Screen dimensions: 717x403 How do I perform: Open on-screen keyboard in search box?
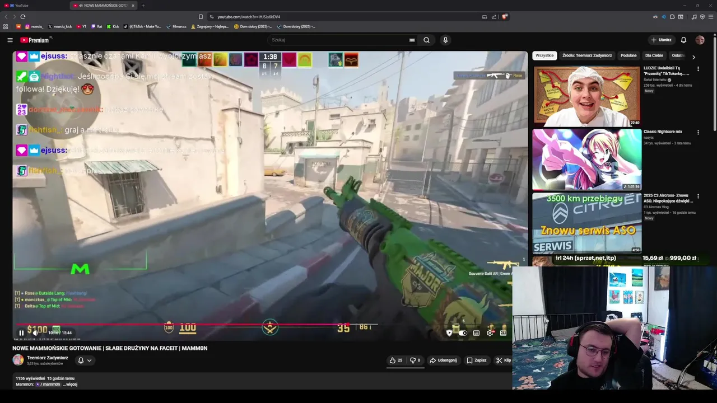412,40
